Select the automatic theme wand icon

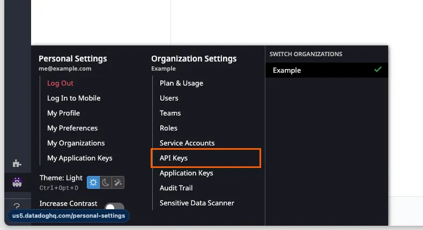click(118, 182)
